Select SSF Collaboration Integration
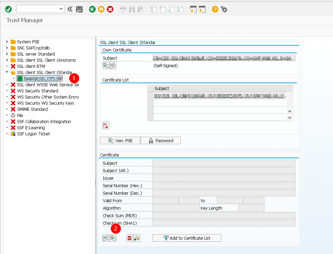The image size is (333, 254). click(x=44, y=122)
